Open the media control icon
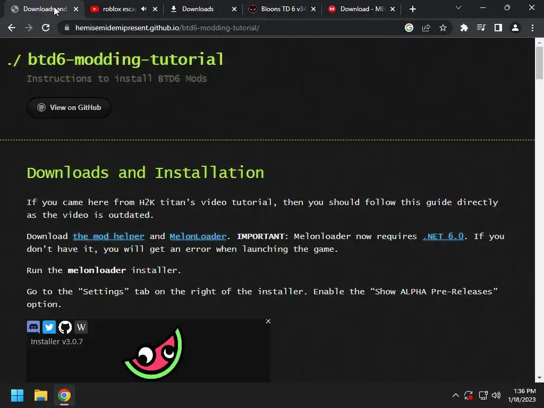 [481, 28]
